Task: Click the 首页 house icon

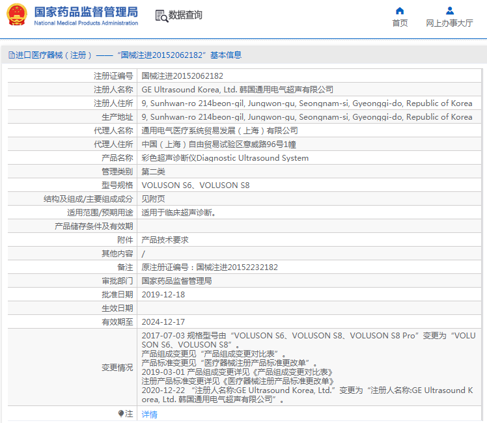Action: 400,10
